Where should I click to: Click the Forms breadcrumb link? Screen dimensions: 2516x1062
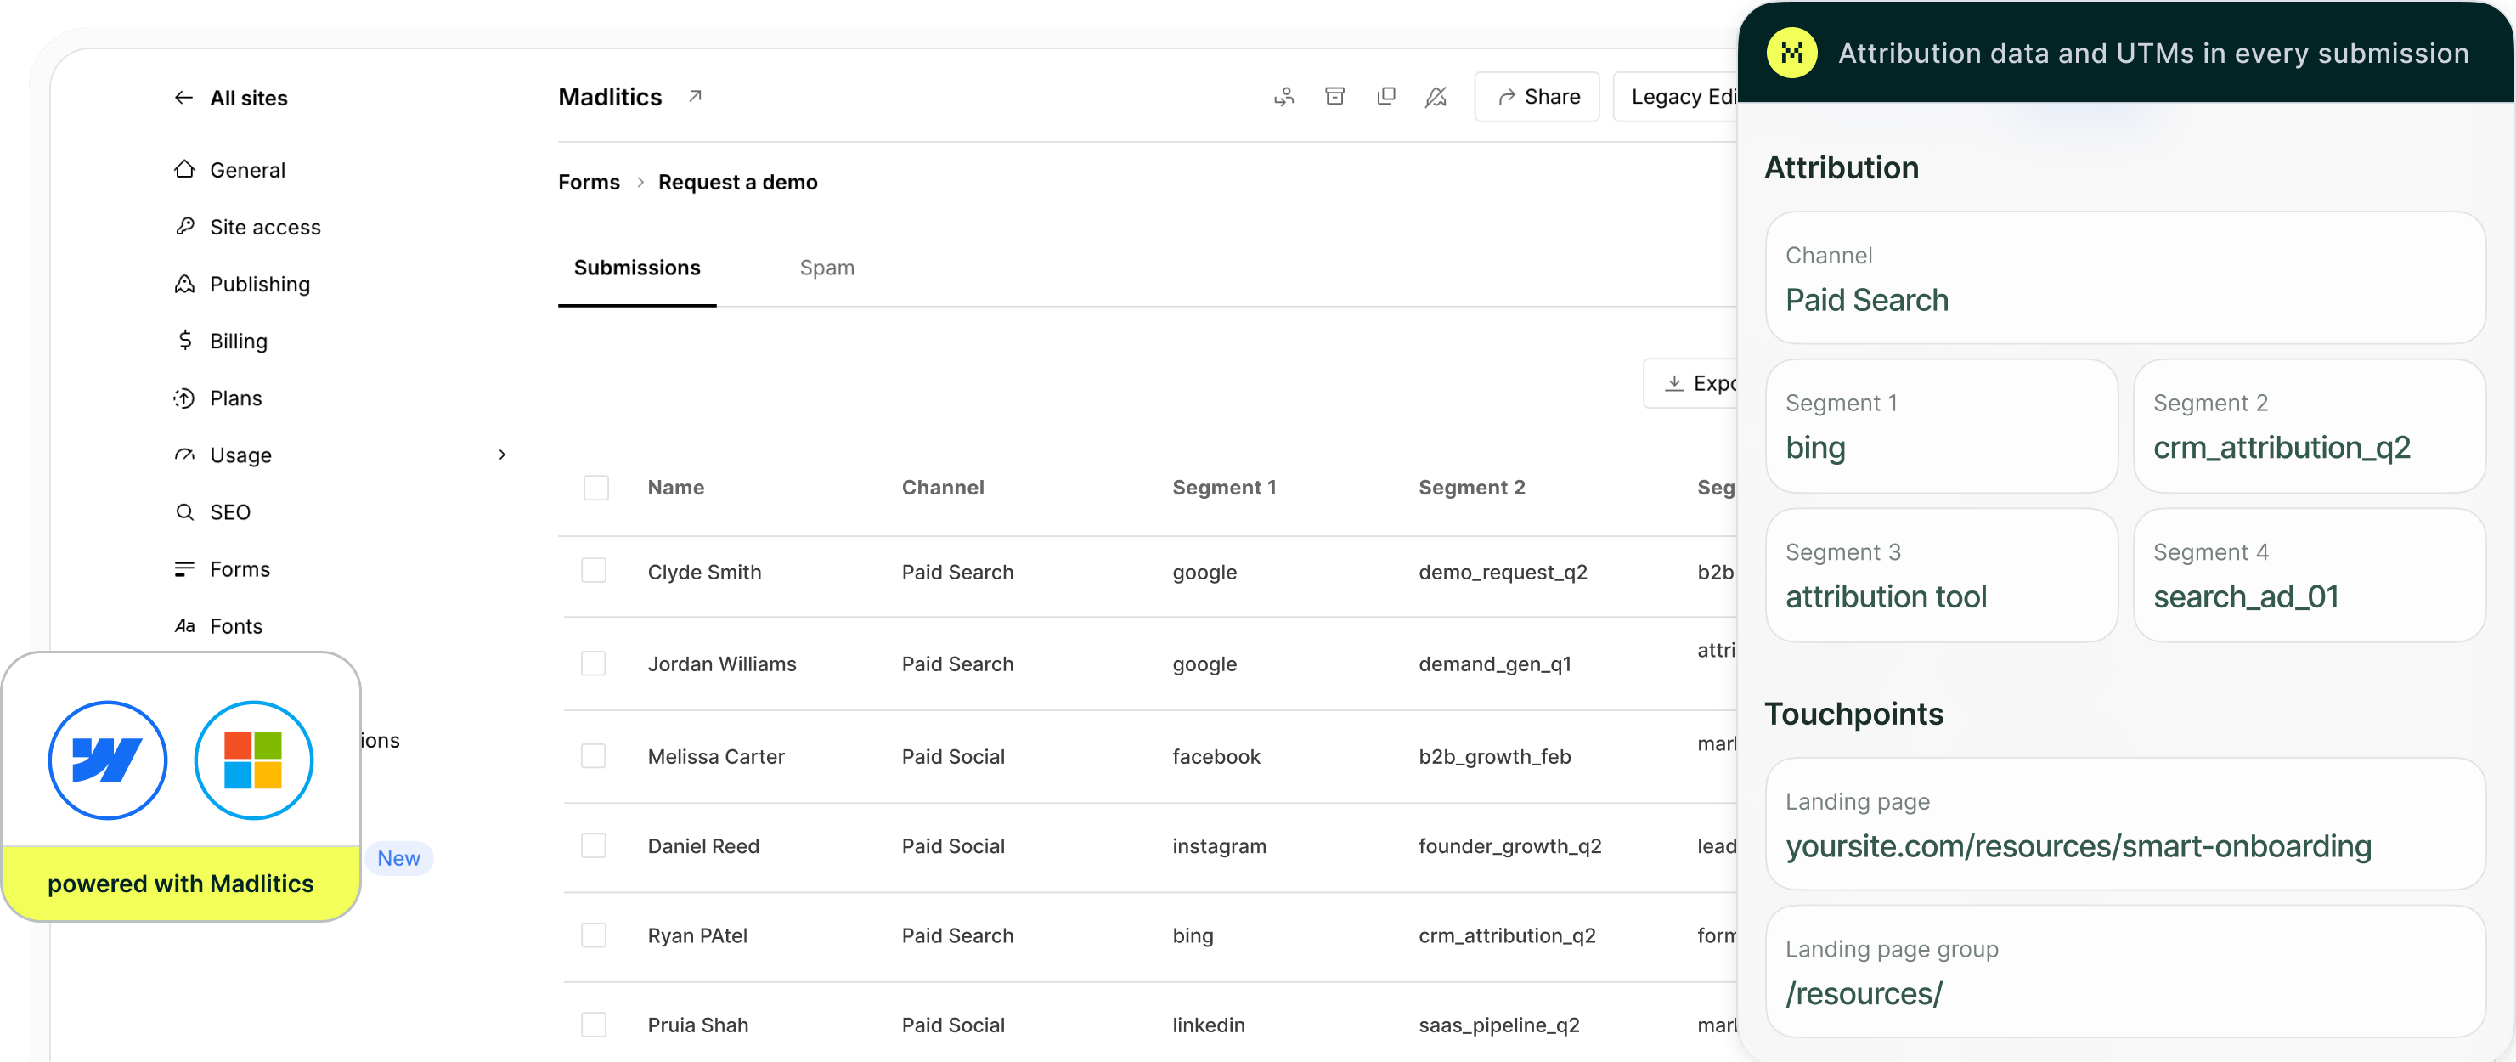tap(589, 182)
